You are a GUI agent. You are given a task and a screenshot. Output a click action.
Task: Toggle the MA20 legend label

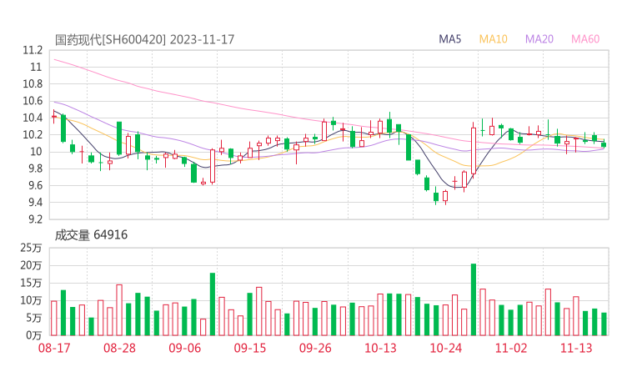[539, 39]
